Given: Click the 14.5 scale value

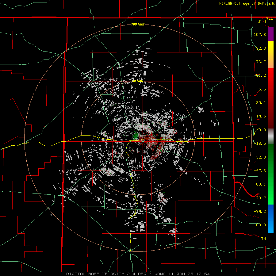Looking at the screenshot, I should coord(261,116).
